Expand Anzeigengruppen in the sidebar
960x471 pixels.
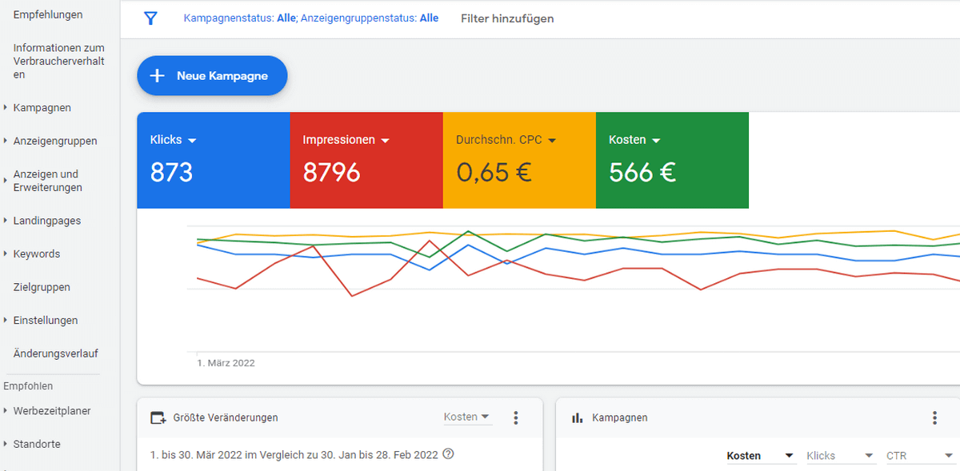(6, 142)
